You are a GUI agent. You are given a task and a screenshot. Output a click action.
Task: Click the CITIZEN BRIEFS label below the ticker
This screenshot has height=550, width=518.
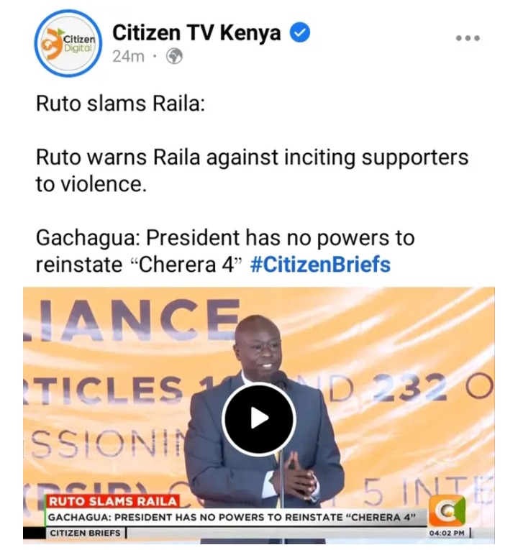click(x=86, y=533)
